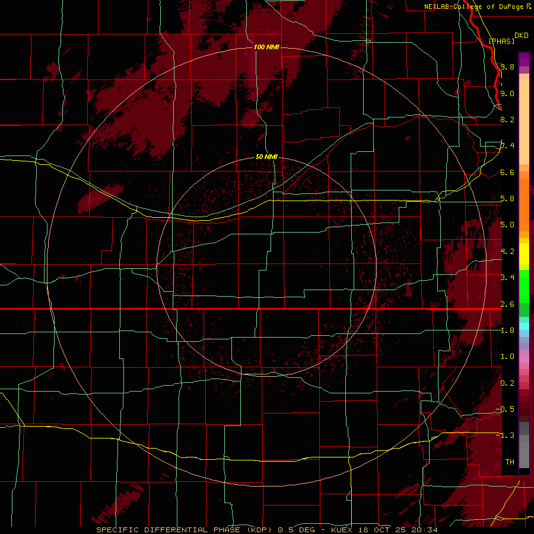The height and width of the screenshot is (534, 534).
Task: Click the 5.8 value on color scale
Action: 507,198
